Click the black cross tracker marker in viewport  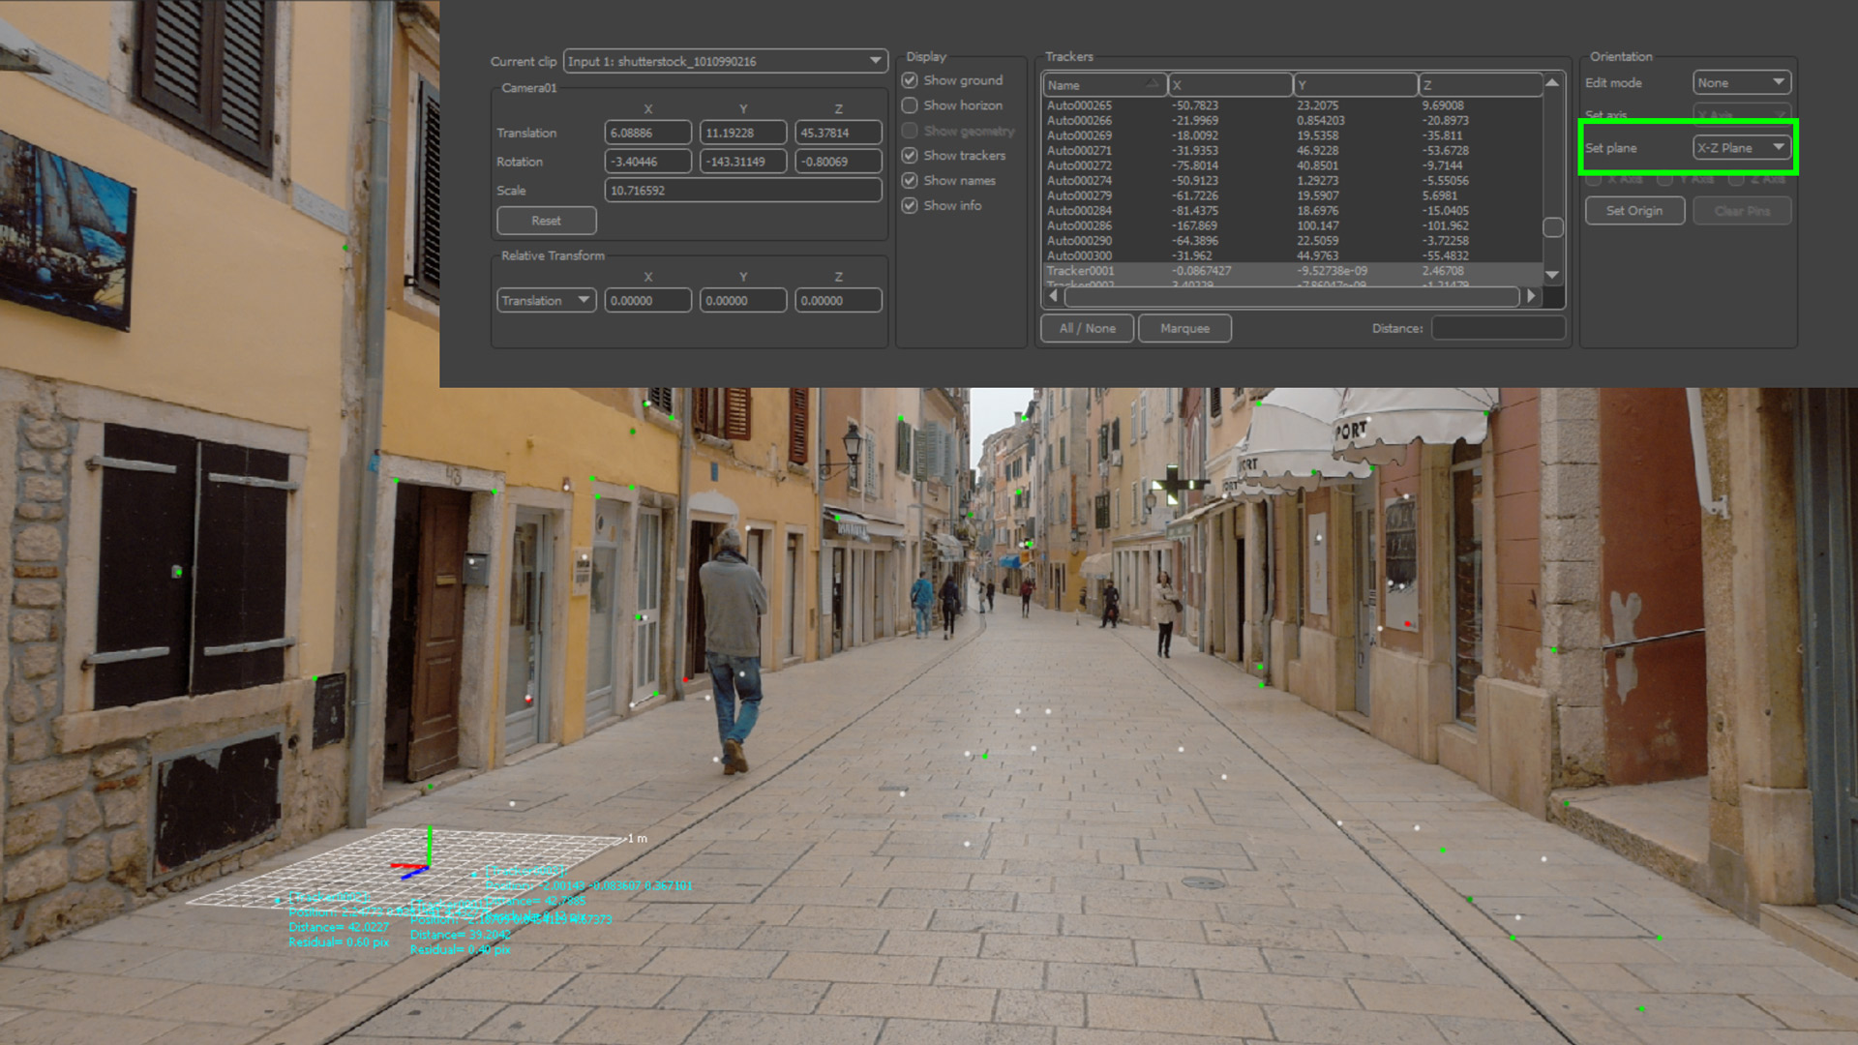[x=1172, y=484]
